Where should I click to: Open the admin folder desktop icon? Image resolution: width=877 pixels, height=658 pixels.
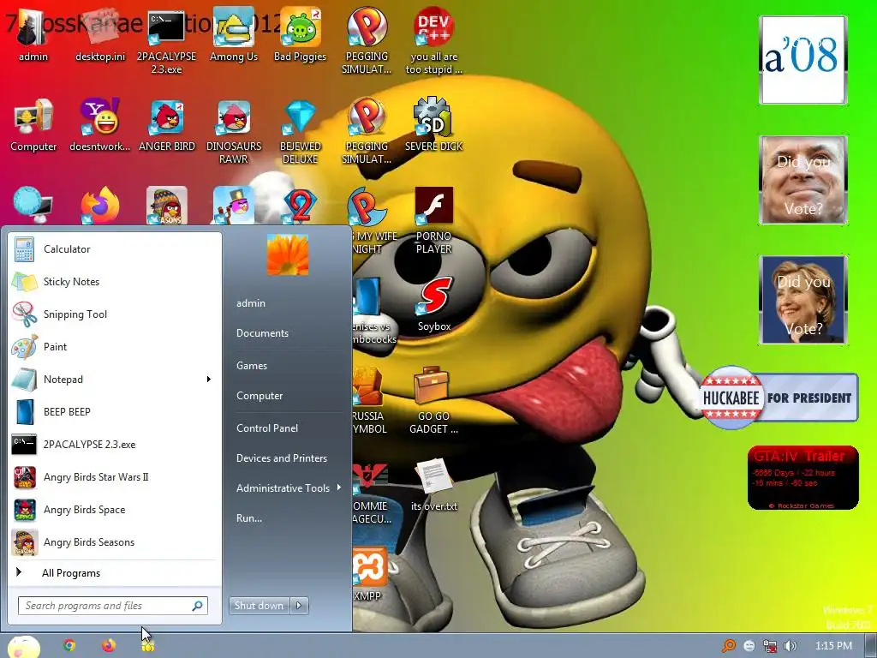[x=33, y=34]
